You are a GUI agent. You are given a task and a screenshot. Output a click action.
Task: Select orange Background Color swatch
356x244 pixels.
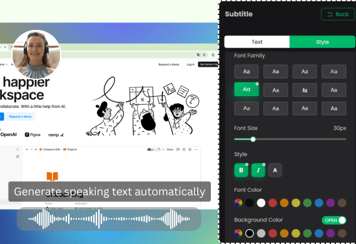tap(284, 233)
